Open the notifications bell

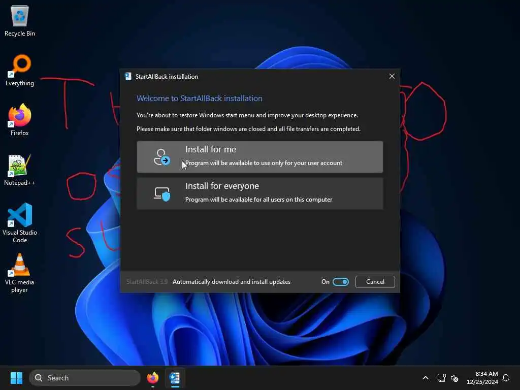(x=506, y=378)
